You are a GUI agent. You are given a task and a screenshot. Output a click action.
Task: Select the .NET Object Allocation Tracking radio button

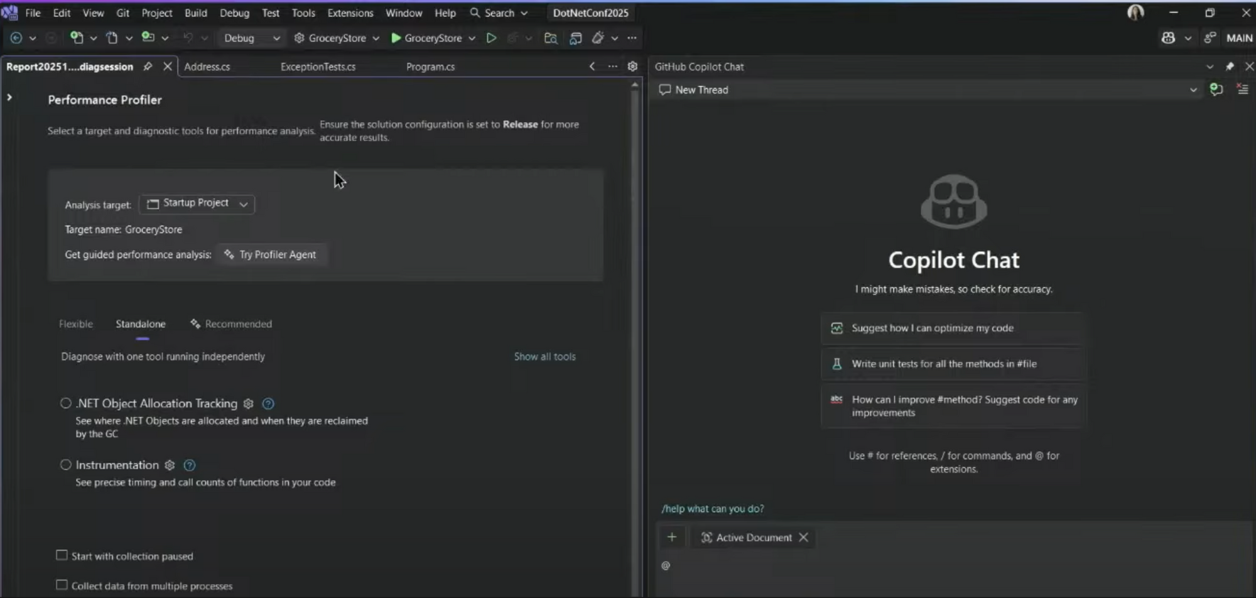[66, 403]
